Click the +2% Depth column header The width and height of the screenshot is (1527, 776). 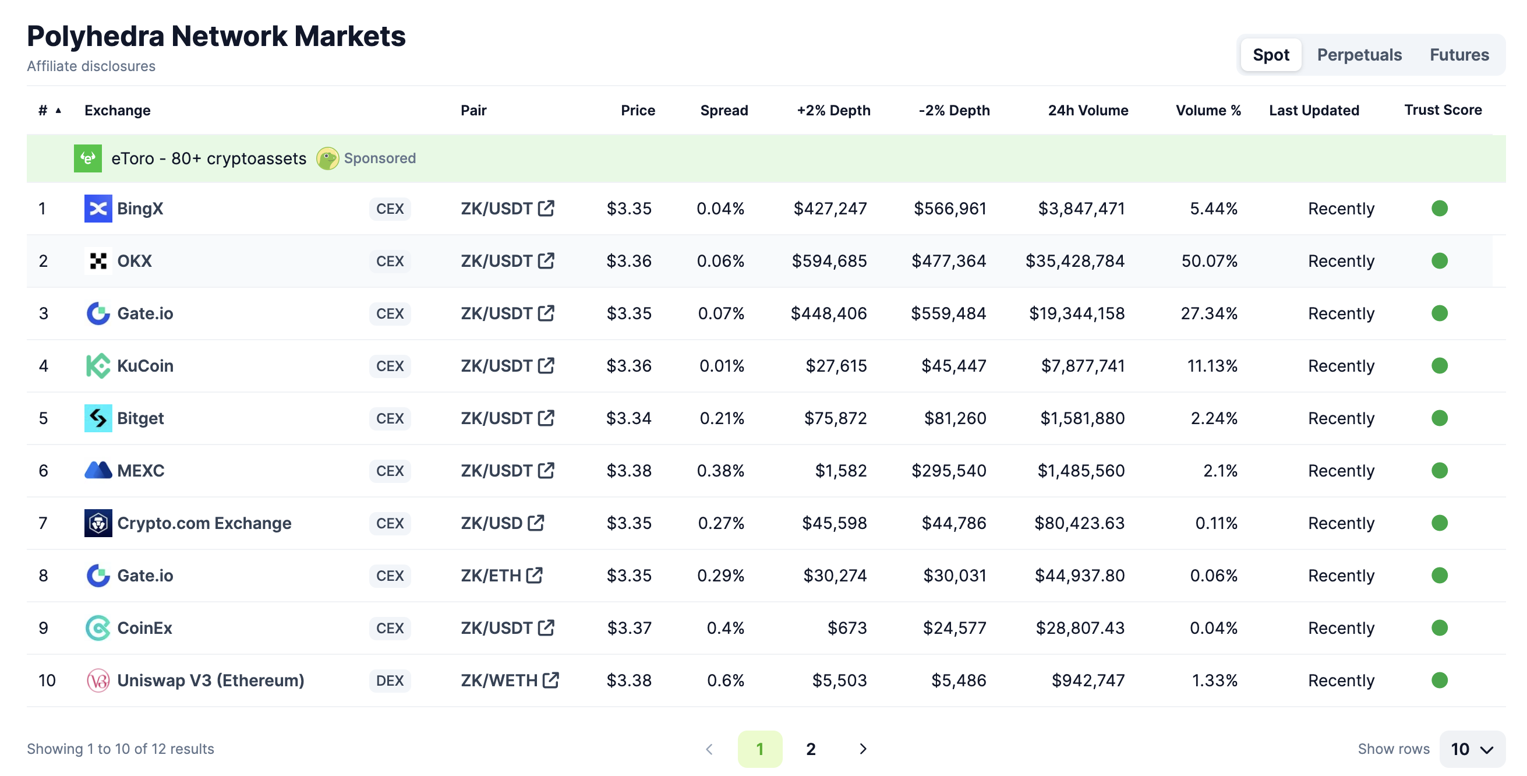[833, 110]
